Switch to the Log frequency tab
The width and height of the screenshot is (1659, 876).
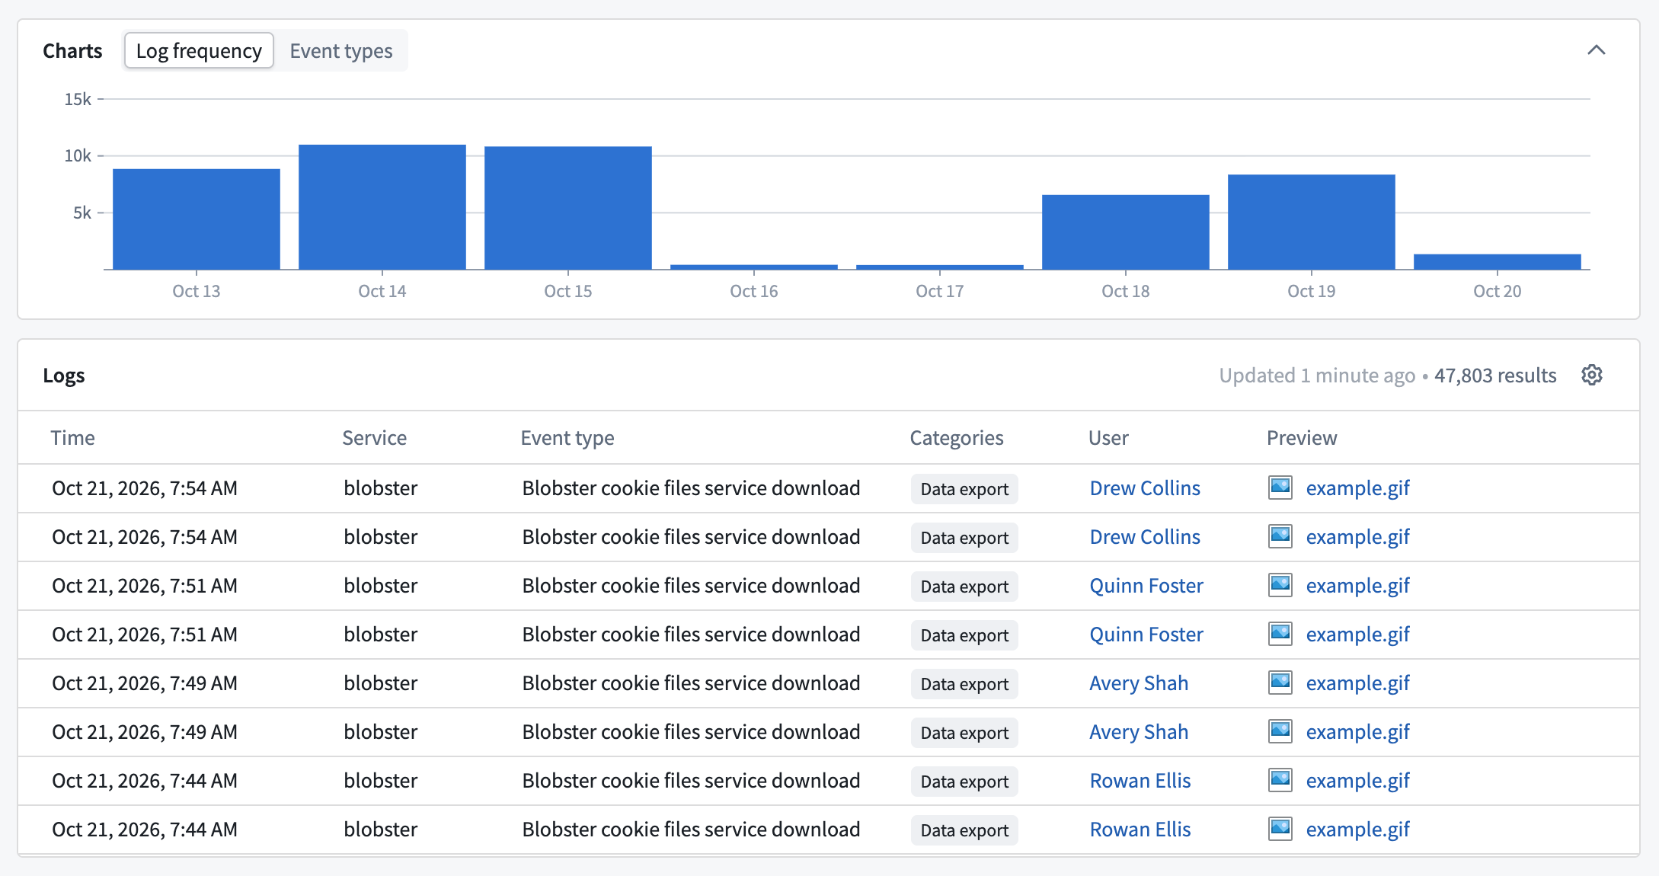click(199, 50)
